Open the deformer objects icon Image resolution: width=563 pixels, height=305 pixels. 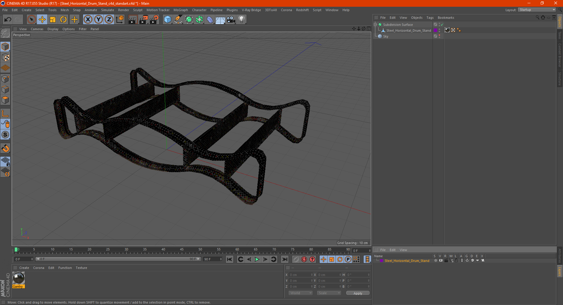(x=210, y=20)
